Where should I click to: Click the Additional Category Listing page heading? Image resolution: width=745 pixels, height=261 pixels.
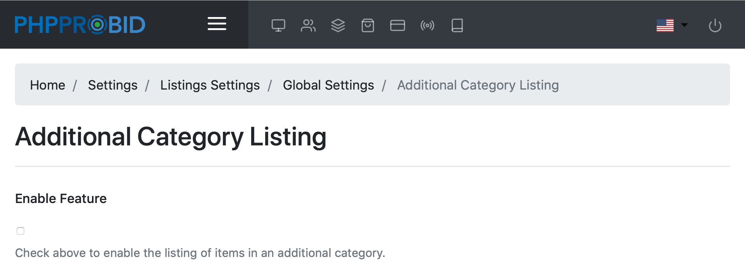pyautogui.click(x=171, y=137)
